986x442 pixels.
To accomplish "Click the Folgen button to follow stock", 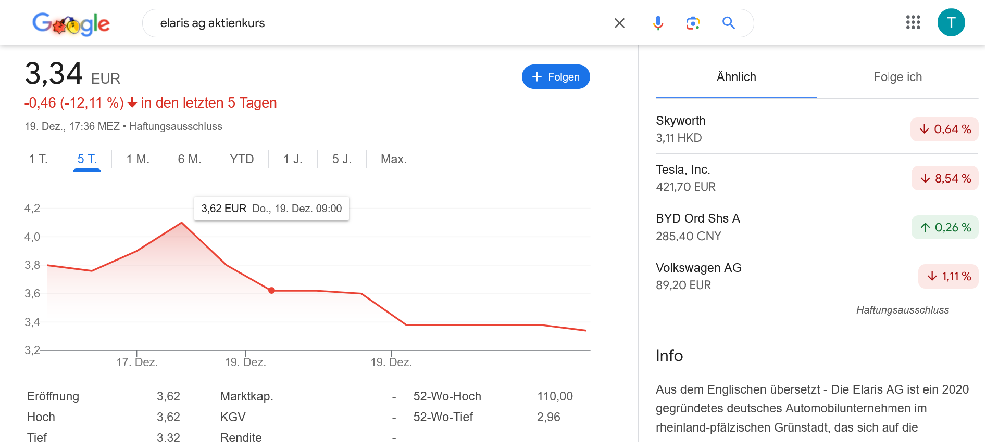I will point(555,77).
